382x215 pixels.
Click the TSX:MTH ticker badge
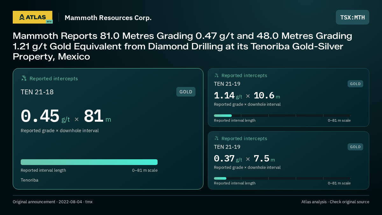[352, 17]
